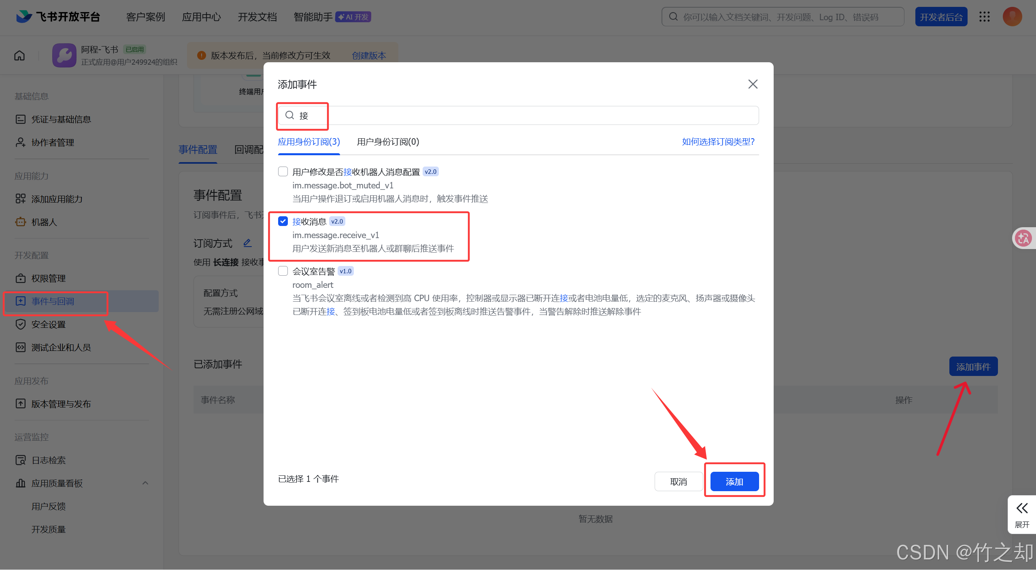Open the apps grid icon in the header
The image size is (1036, 570).
tap(985, 17)
